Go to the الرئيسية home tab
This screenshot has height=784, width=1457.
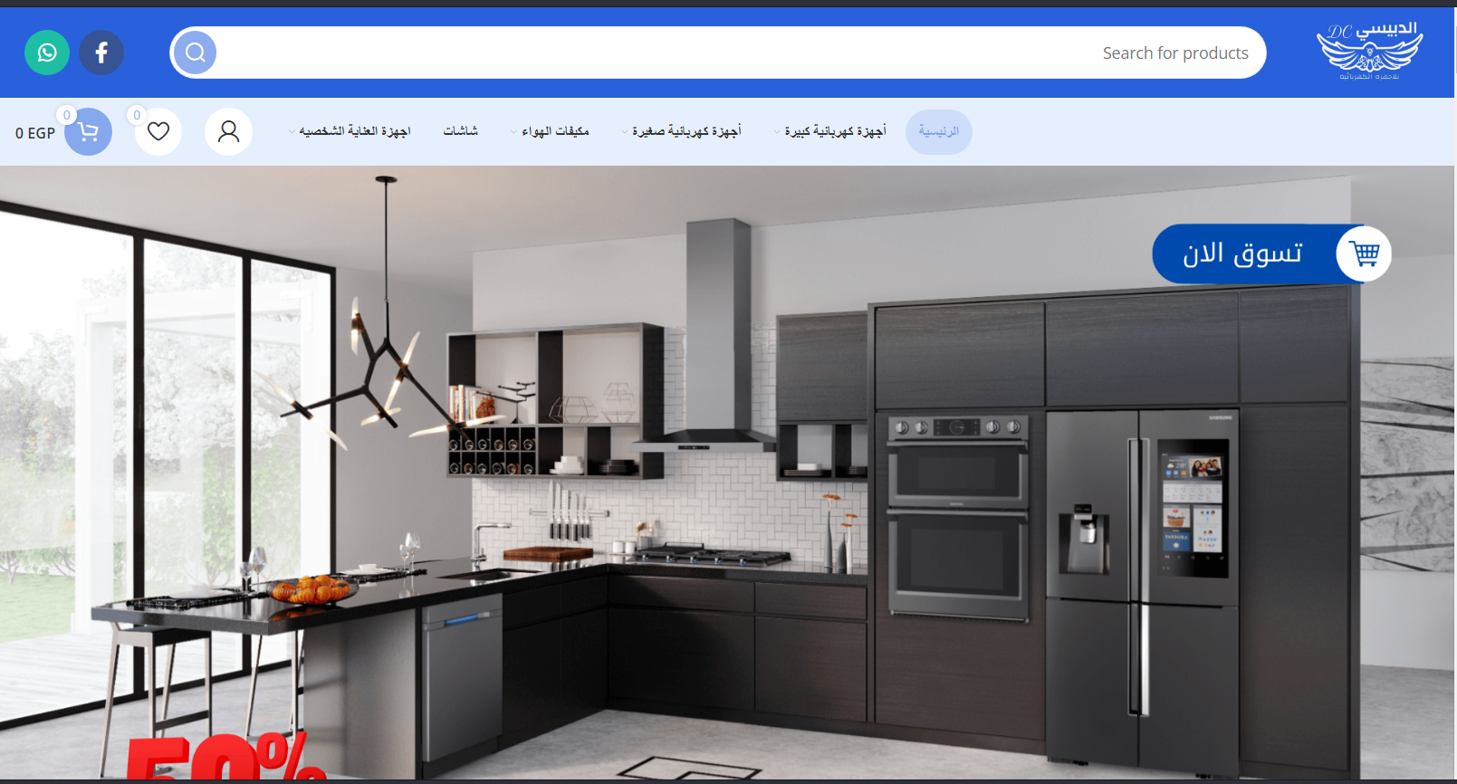tap(938, 132)
